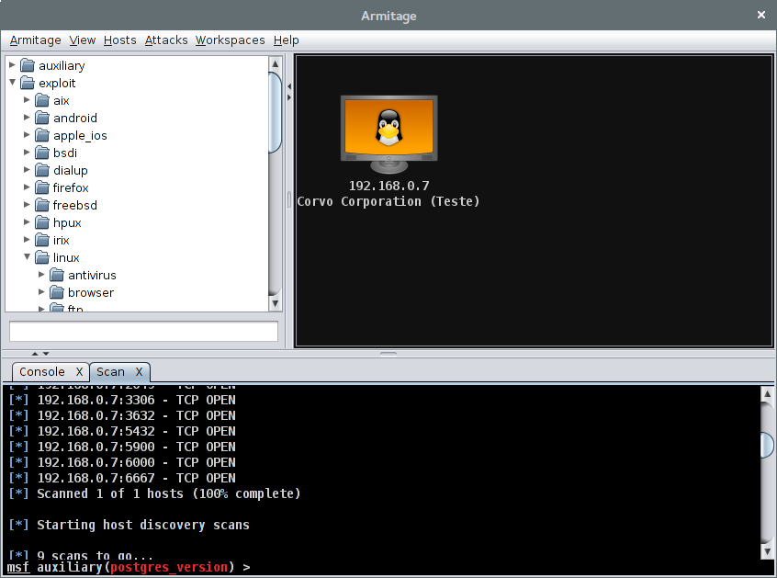Select the 192.168.0.7 Linux host icon

389,134
